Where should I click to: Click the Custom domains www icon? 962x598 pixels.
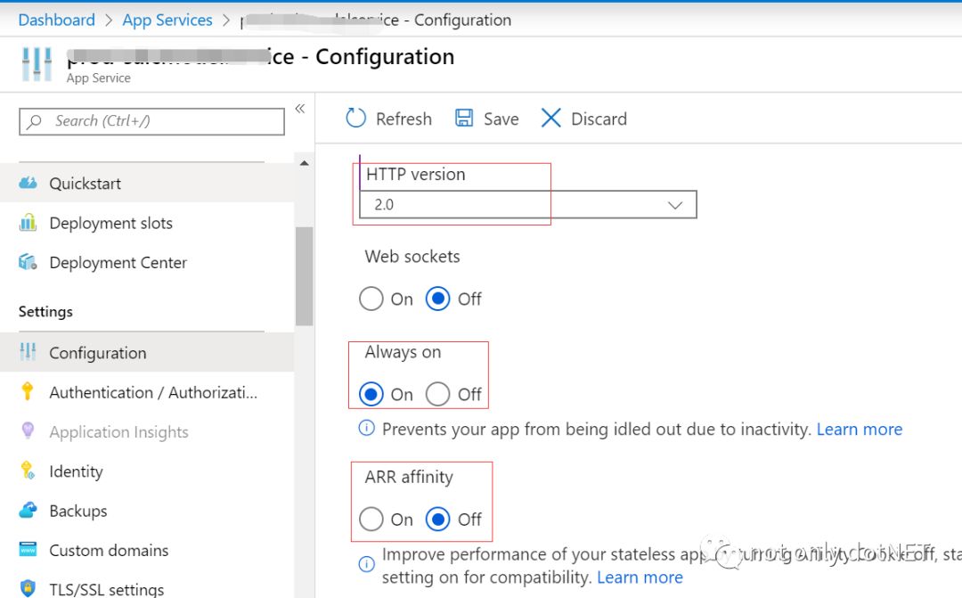28,550
